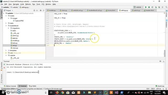Click the Terminal bottom tab

[23, 86]
